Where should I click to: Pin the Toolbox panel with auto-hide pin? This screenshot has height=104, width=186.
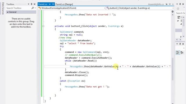31,4
